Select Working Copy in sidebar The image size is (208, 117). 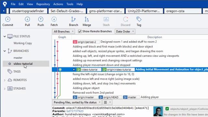23,43
